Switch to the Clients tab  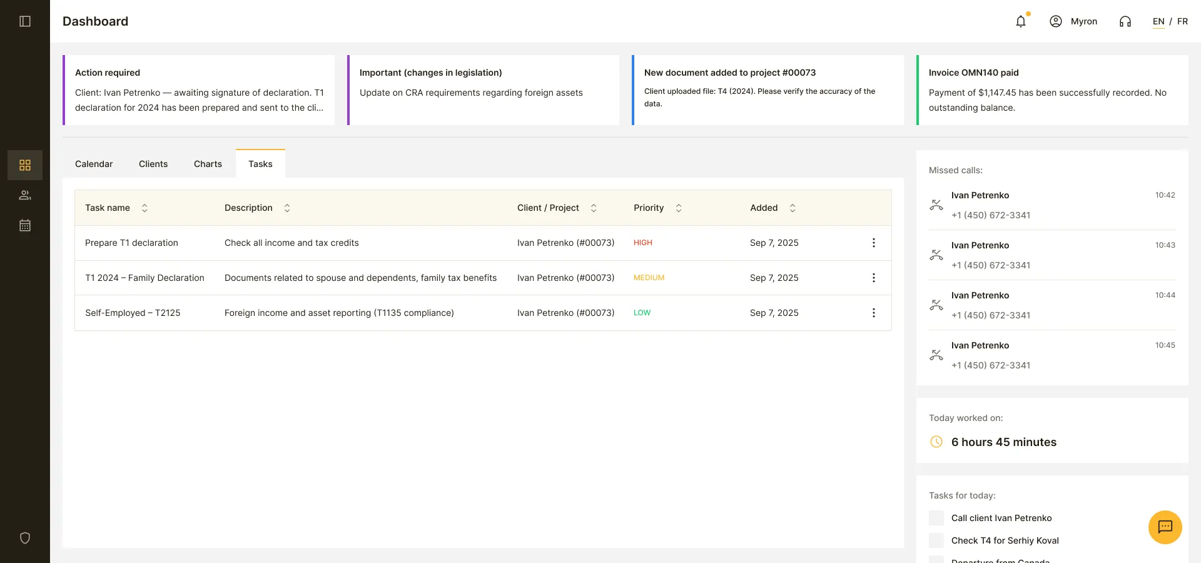click(x=153, y=164)
